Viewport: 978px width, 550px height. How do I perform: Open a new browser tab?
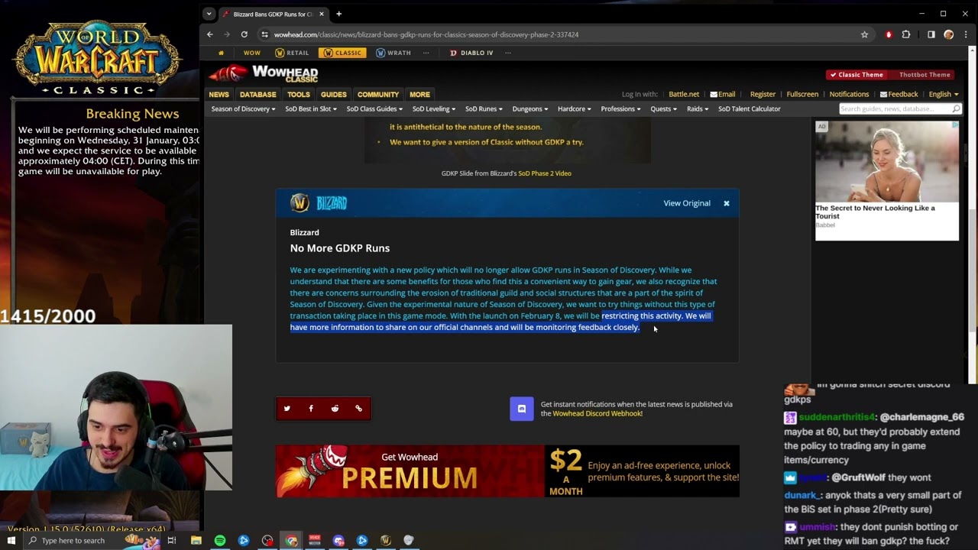click(x=338, y=14)
